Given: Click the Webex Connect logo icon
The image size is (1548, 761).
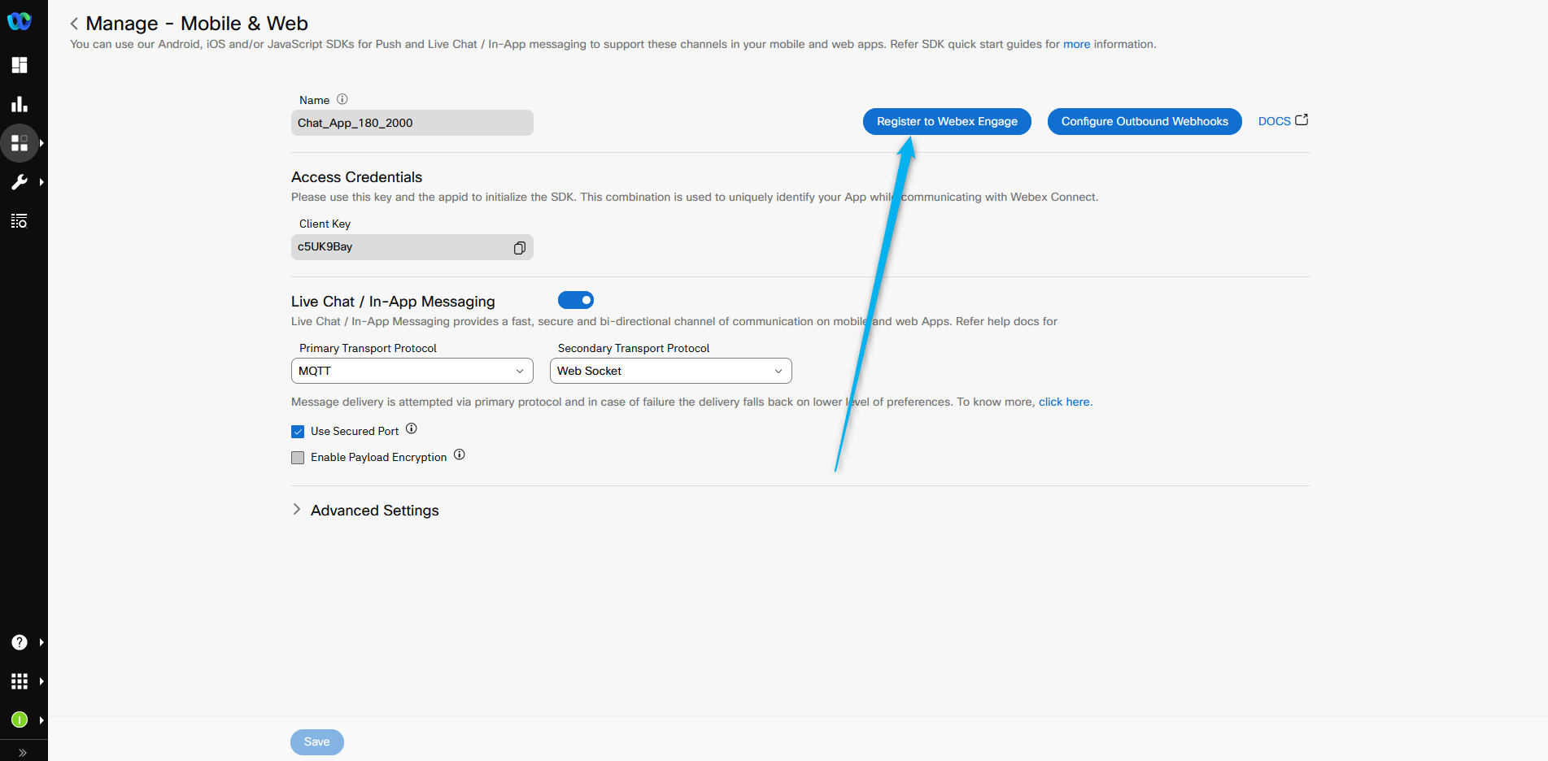Looking at the screenshot, I should click(x=20, y=21).
